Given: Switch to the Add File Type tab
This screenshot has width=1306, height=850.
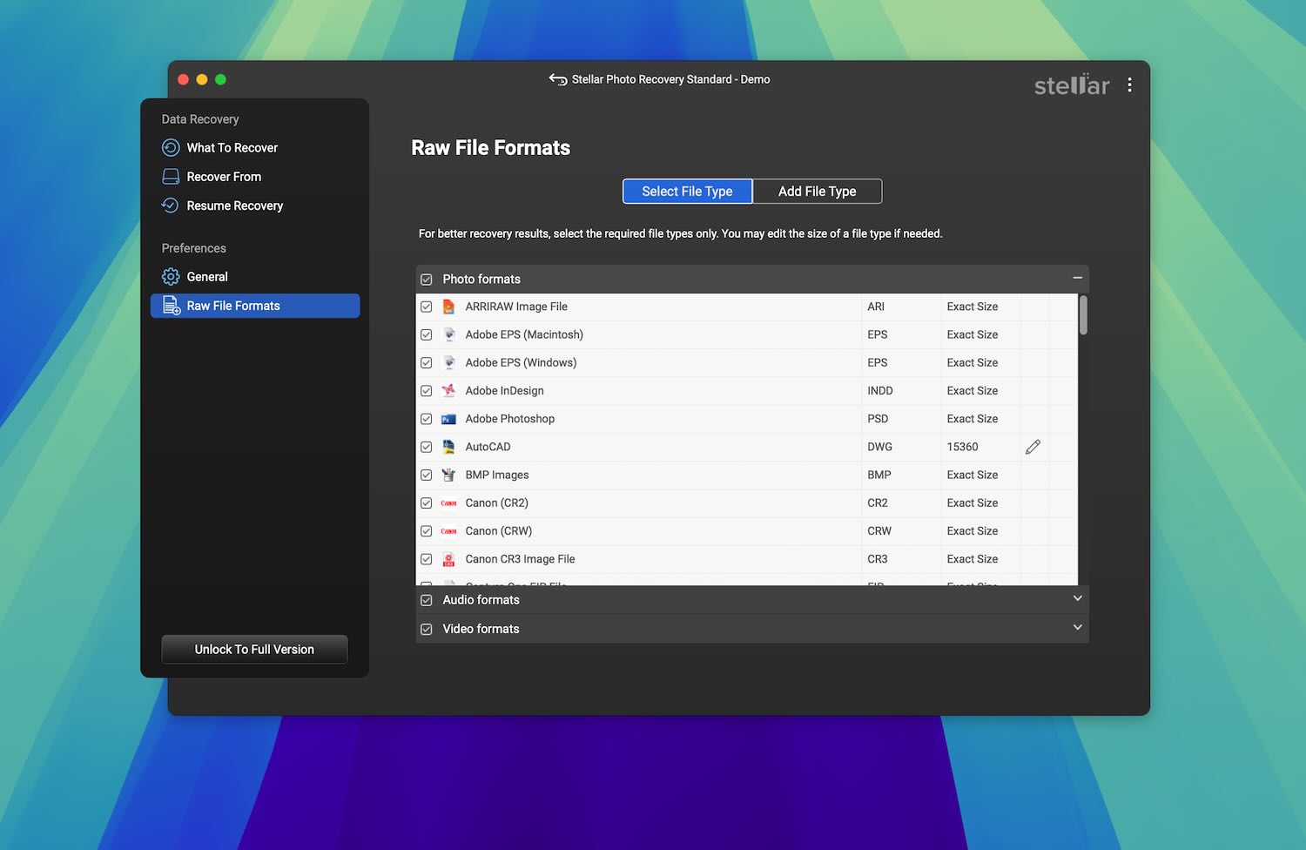Looking at the screenshot, I should [x=817, y=192].
